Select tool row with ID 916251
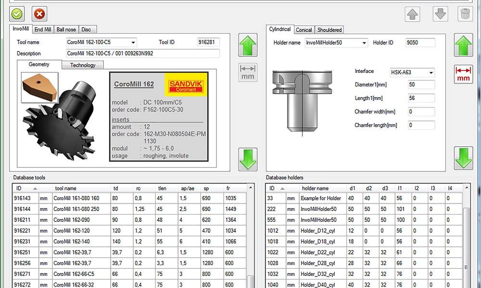481x288 pixels. click(129, 252)
